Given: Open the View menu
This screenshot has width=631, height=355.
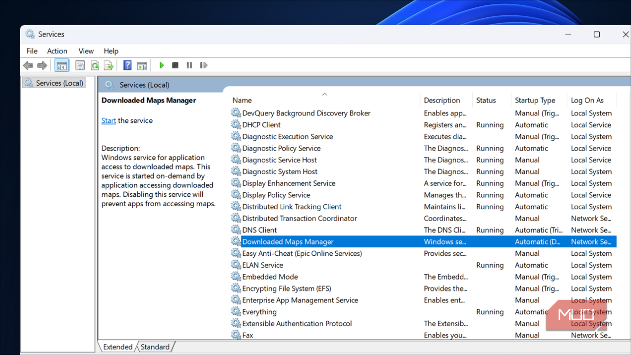Looking at the screenshot, I should pyautogui.click(x=86, y=51).
